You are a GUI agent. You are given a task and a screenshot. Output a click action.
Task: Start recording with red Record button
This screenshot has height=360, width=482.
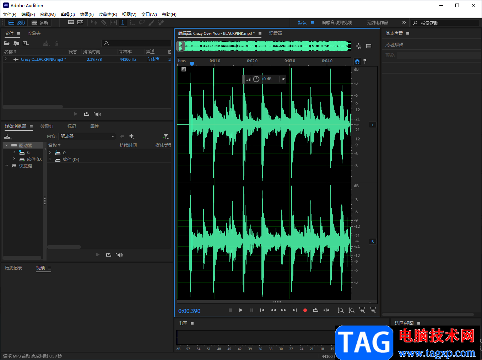pos(305,310)
